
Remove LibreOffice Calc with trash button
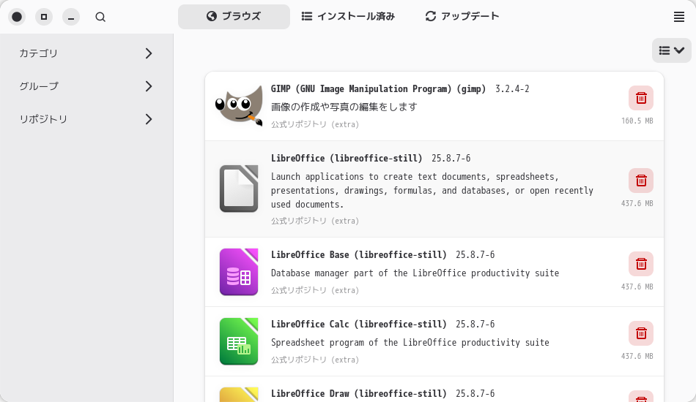coord(641,333)
